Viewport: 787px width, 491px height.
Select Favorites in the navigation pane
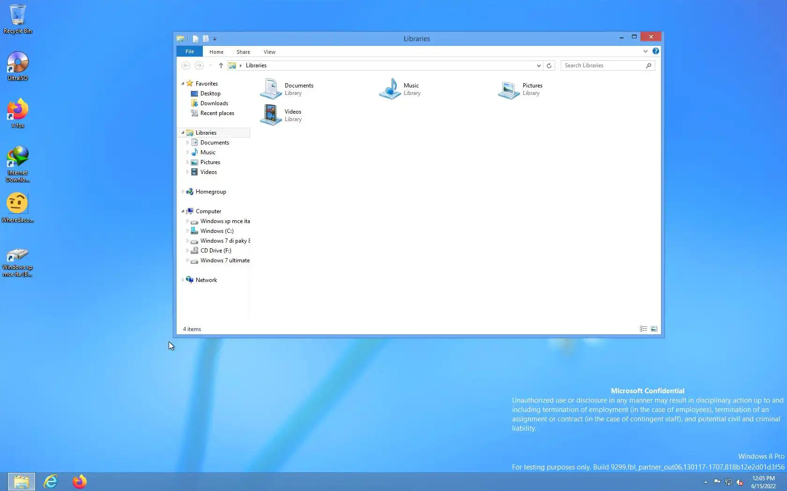point(207,84)
